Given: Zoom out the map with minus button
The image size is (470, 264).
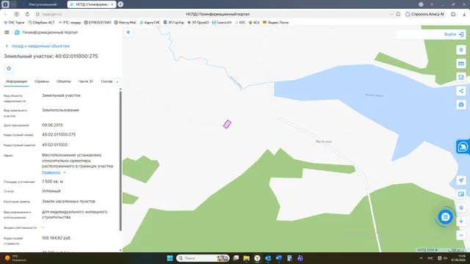Looking at the screenshot, I should pyautogui.click(x=461, y=235).
